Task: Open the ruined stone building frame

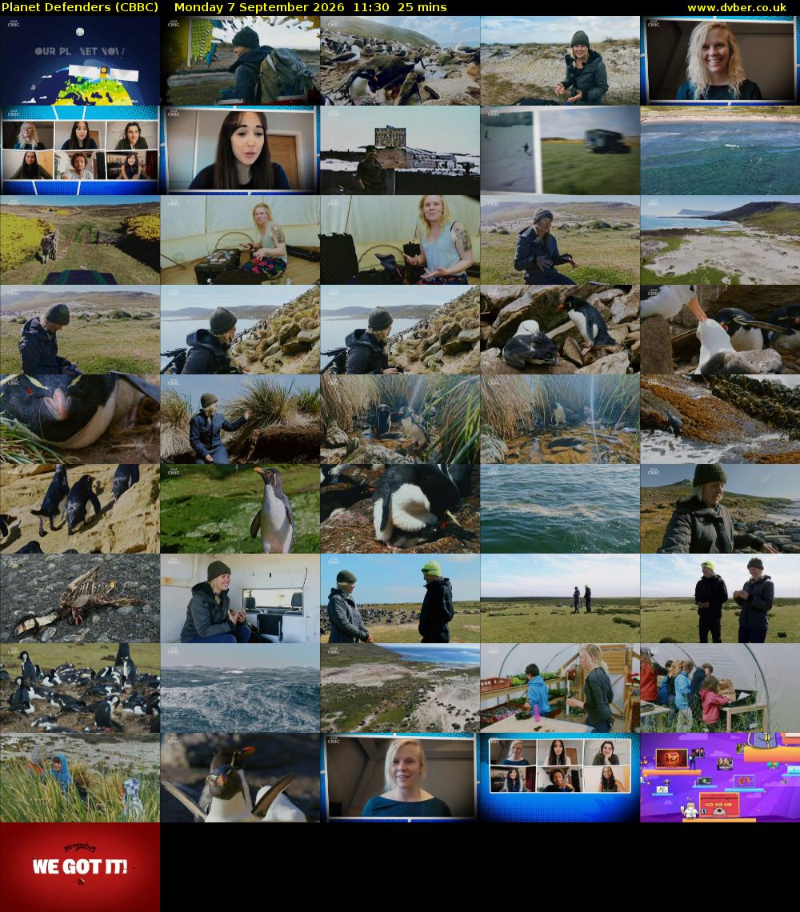Action: pos(400,150)
